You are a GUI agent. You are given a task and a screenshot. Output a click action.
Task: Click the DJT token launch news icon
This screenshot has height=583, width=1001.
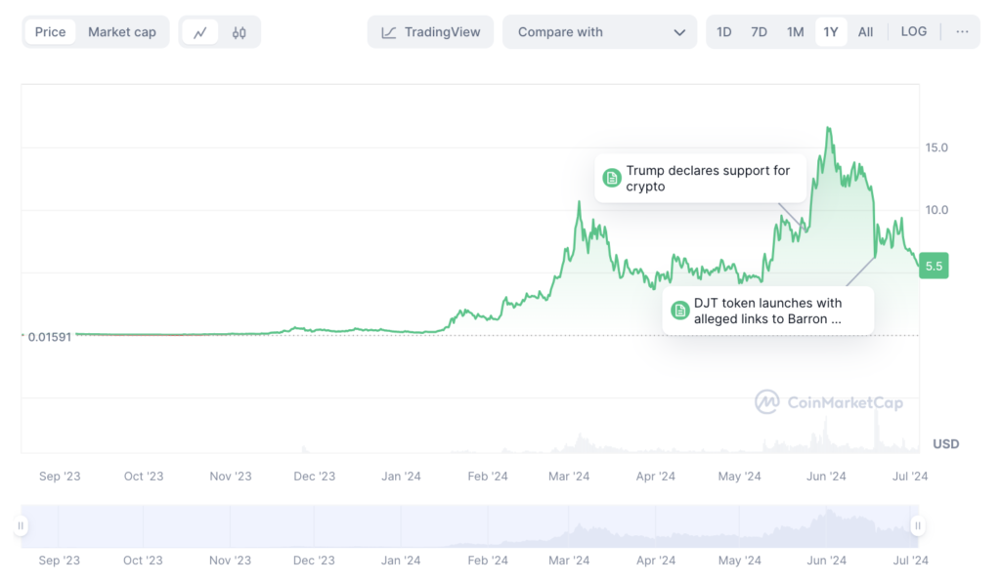680,311
